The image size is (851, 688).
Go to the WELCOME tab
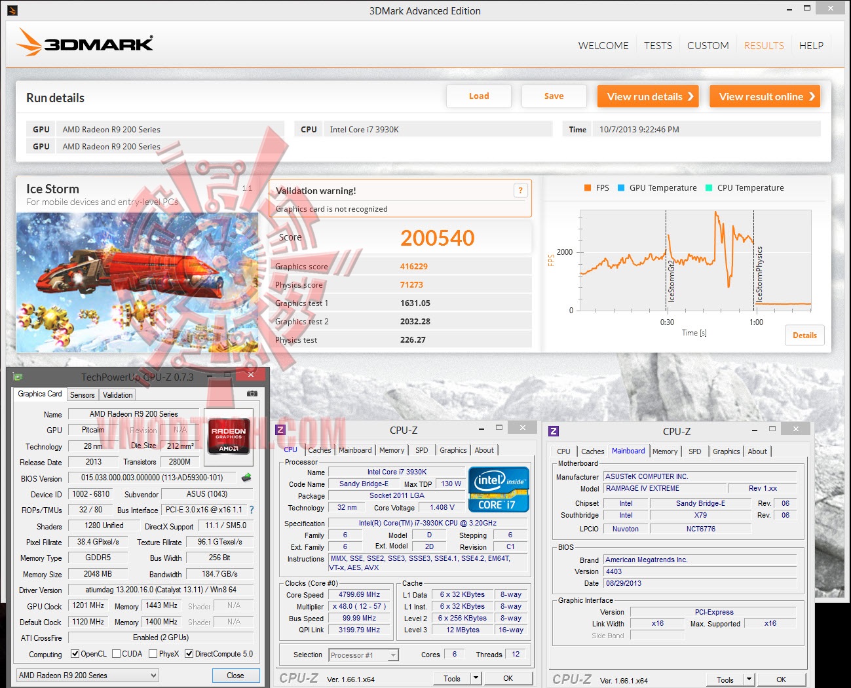click(603, 45)
